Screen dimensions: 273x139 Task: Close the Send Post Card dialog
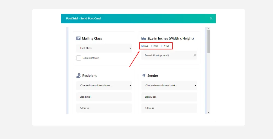coord(211,18)
